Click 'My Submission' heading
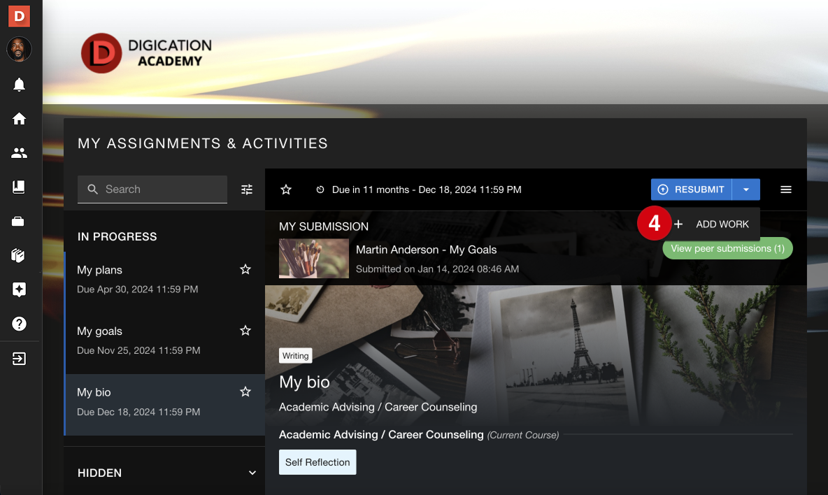This screenshot has width=828, height=495. click(x=324, y=227)
